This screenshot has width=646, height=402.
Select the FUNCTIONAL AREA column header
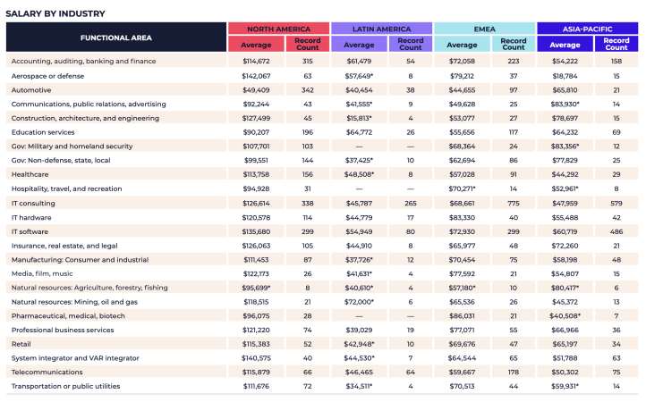116,38
